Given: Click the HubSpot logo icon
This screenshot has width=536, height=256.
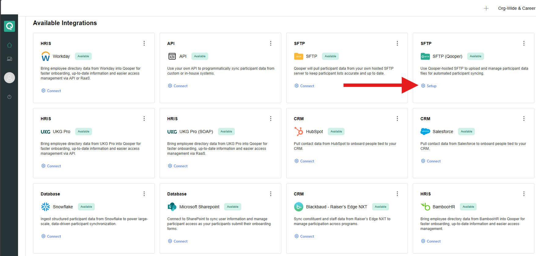Looking at the screenshot, I should [x=298, y=132].
